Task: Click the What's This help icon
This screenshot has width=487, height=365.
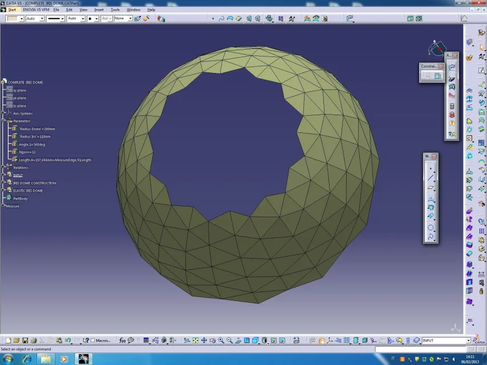Action: pos(86,340)
